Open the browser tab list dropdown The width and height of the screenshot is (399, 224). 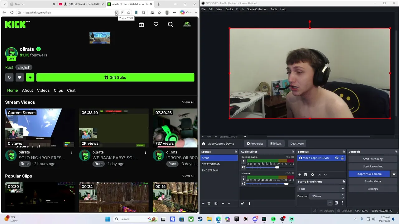[x=4, y=4]
